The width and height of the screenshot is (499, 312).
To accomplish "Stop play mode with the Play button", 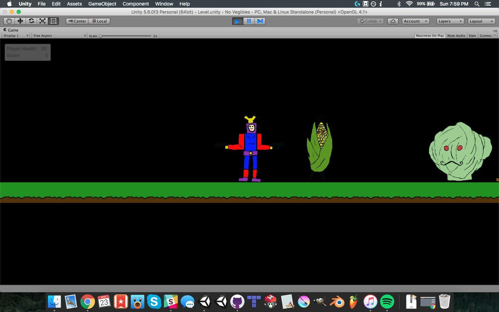I will click(238, 21).
